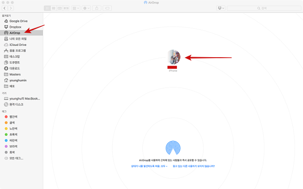Click the search field

(264, 8)
